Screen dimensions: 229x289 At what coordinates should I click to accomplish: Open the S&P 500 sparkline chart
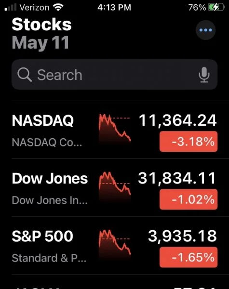(x=115, y=244)
